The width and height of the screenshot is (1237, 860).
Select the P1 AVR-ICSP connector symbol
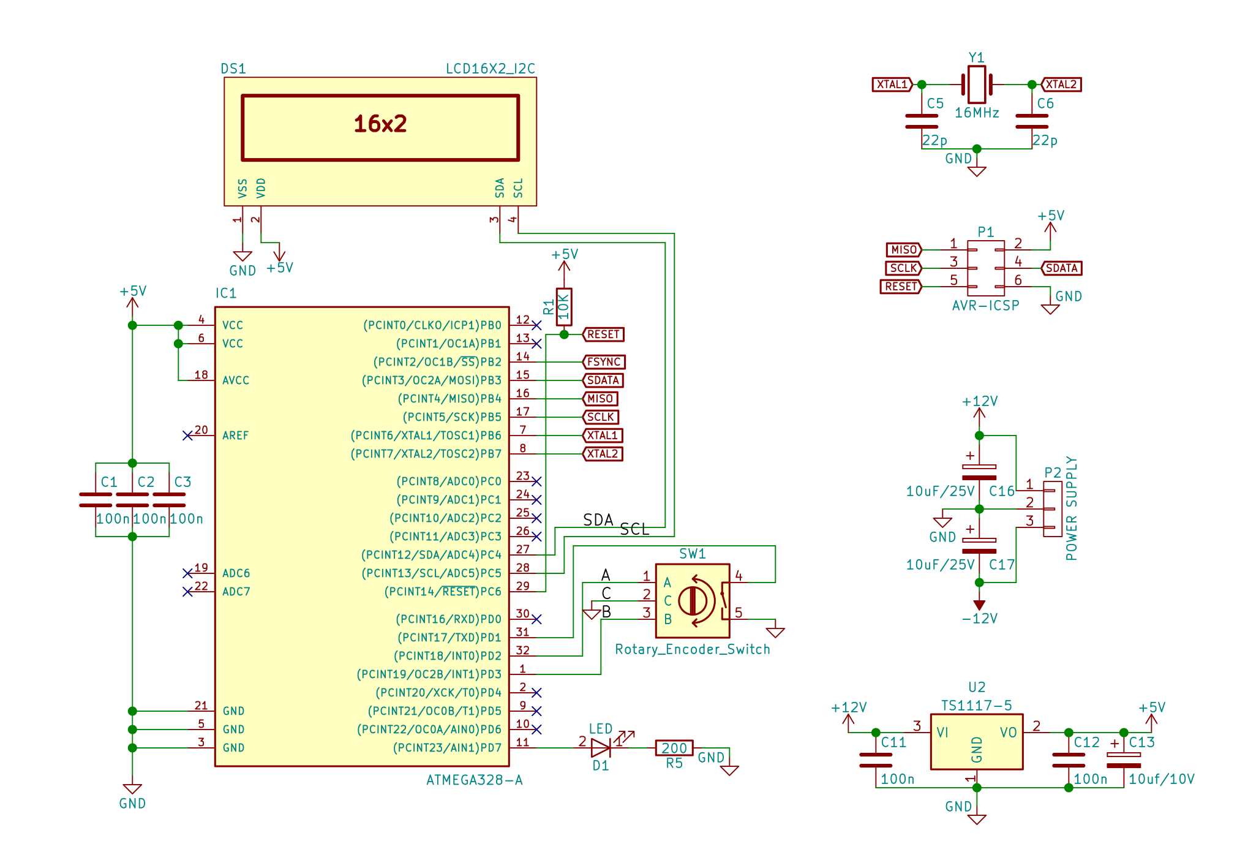[x=986, y=268]
